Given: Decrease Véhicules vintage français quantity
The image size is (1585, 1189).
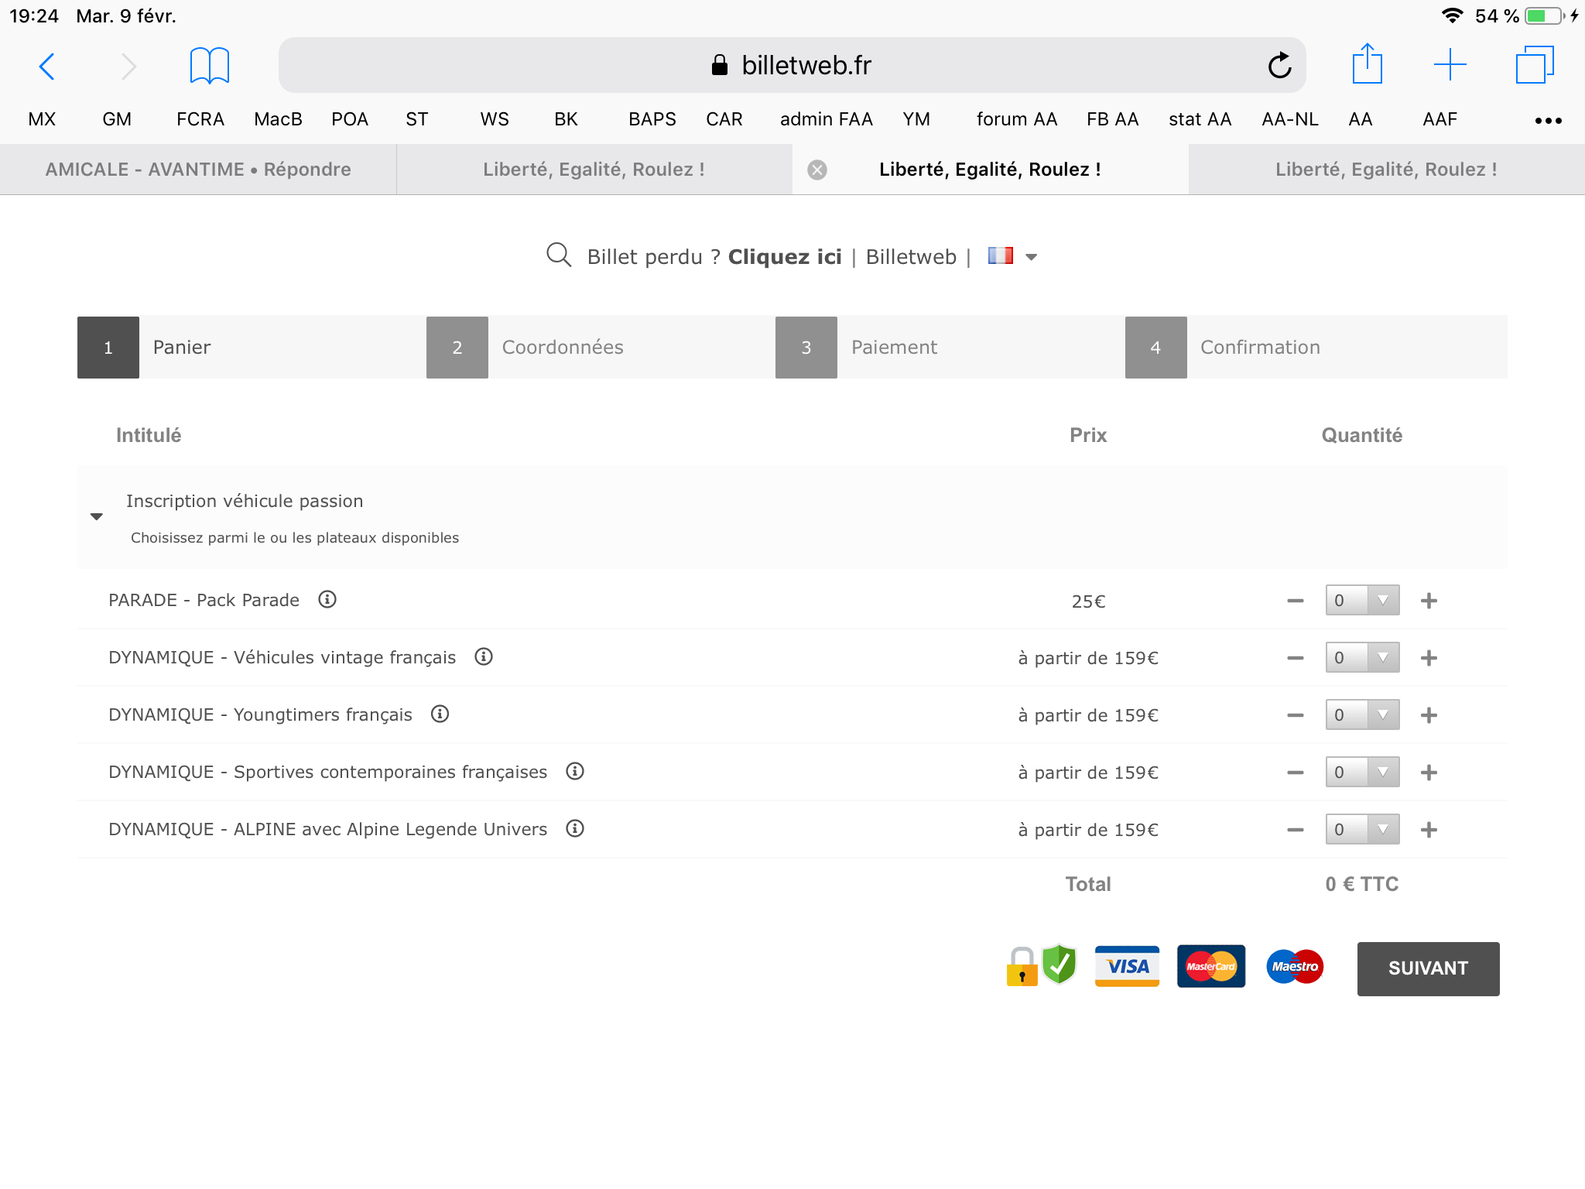Looking at the screenshot, I should click(x=1295, y=658).
